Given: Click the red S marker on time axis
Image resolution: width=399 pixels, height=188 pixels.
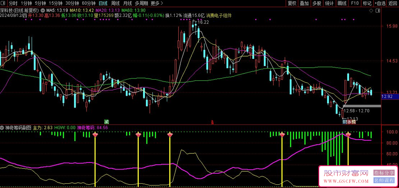Looking at the screenshot, I should 212,122.
